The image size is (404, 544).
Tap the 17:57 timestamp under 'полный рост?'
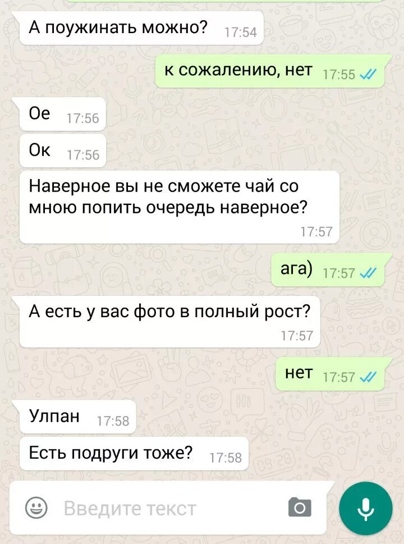tap(297, 336)
